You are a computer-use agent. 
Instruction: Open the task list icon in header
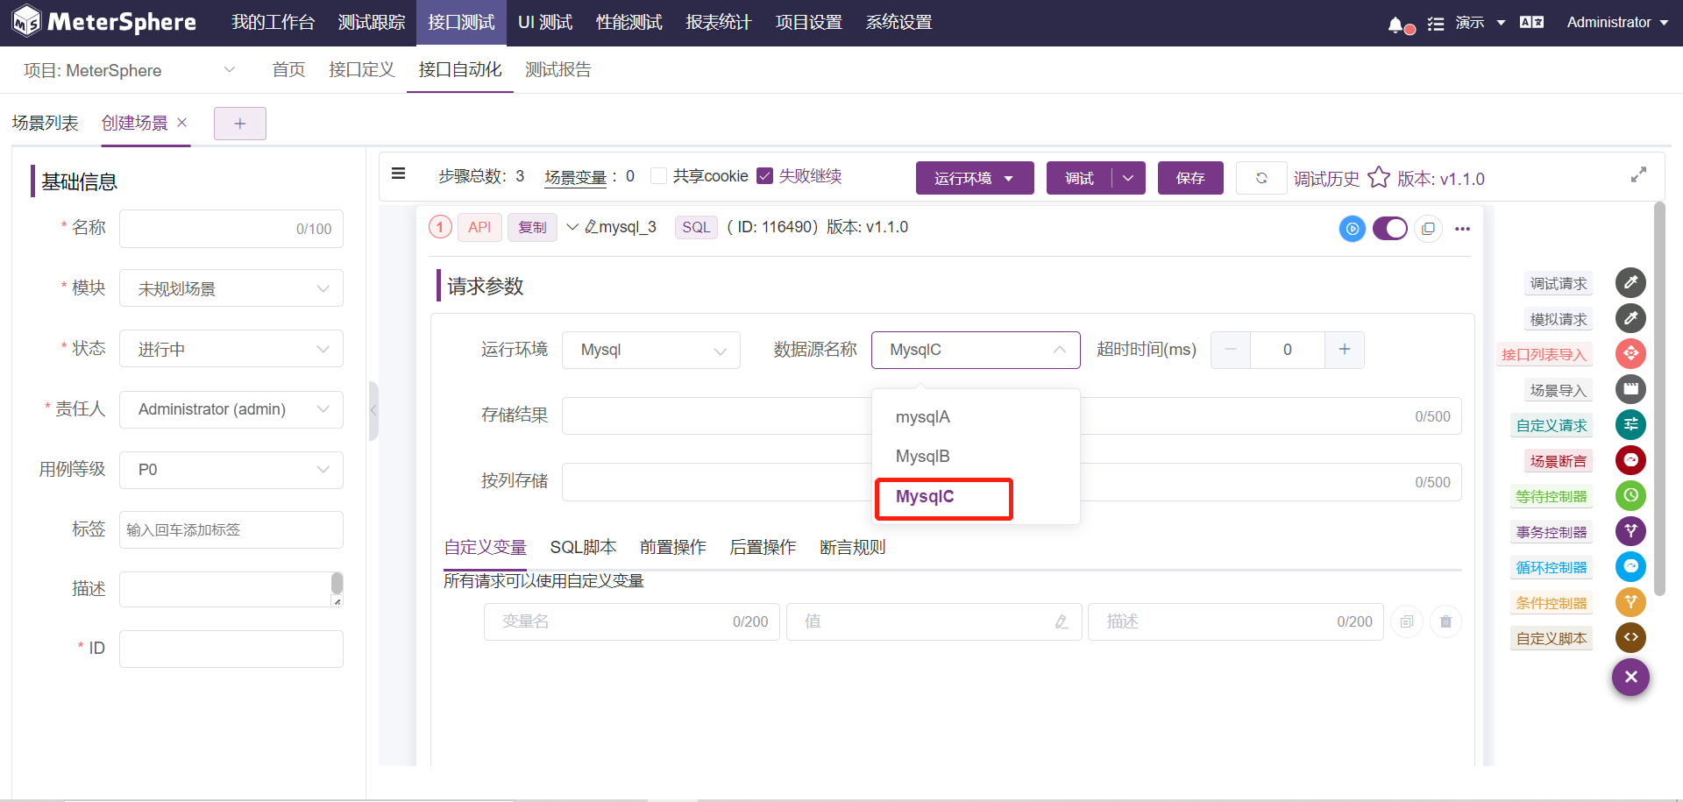tap(1436, 24)
